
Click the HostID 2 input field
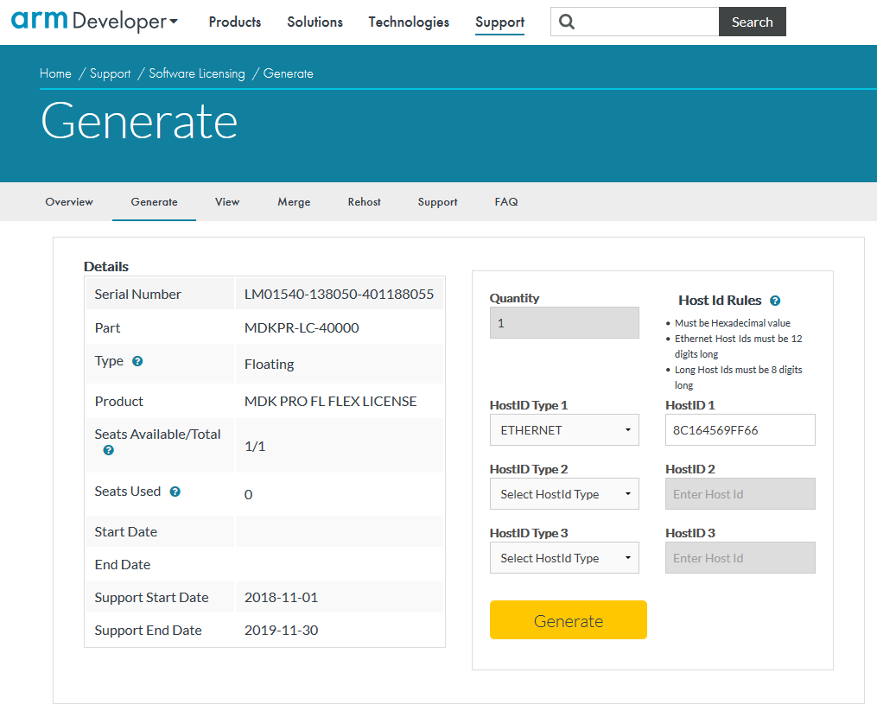click(740, 494)
